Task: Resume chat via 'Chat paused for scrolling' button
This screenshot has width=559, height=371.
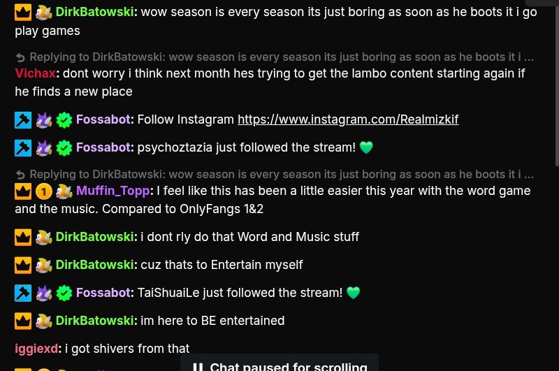Action: pyautogui.click(x=279, y=363)
